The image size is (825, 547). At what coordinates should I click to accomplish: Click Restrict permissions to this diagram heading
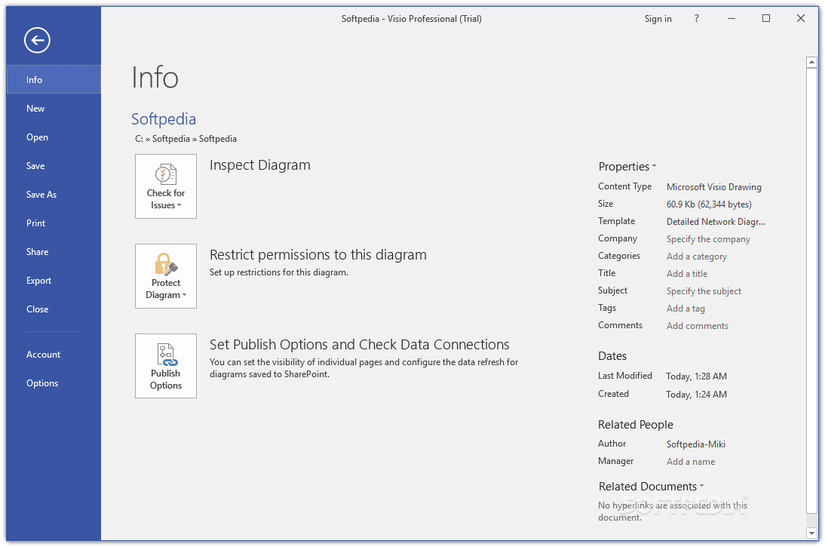317,255
